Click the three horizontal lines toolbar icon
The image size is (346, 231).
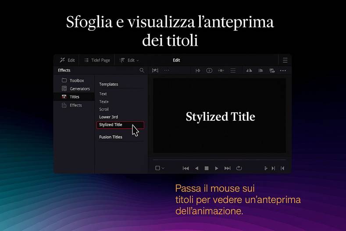click(x=233, y=71)
